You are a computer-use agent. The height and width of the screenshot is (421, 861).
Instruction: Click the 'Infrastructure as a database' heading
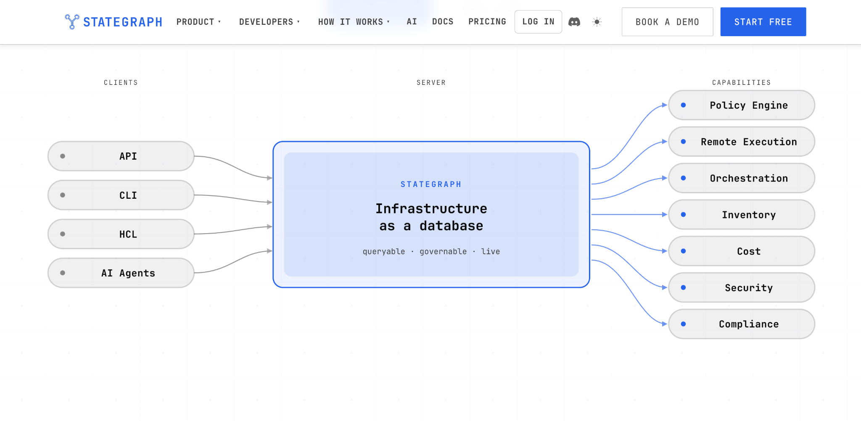(431, 217)
